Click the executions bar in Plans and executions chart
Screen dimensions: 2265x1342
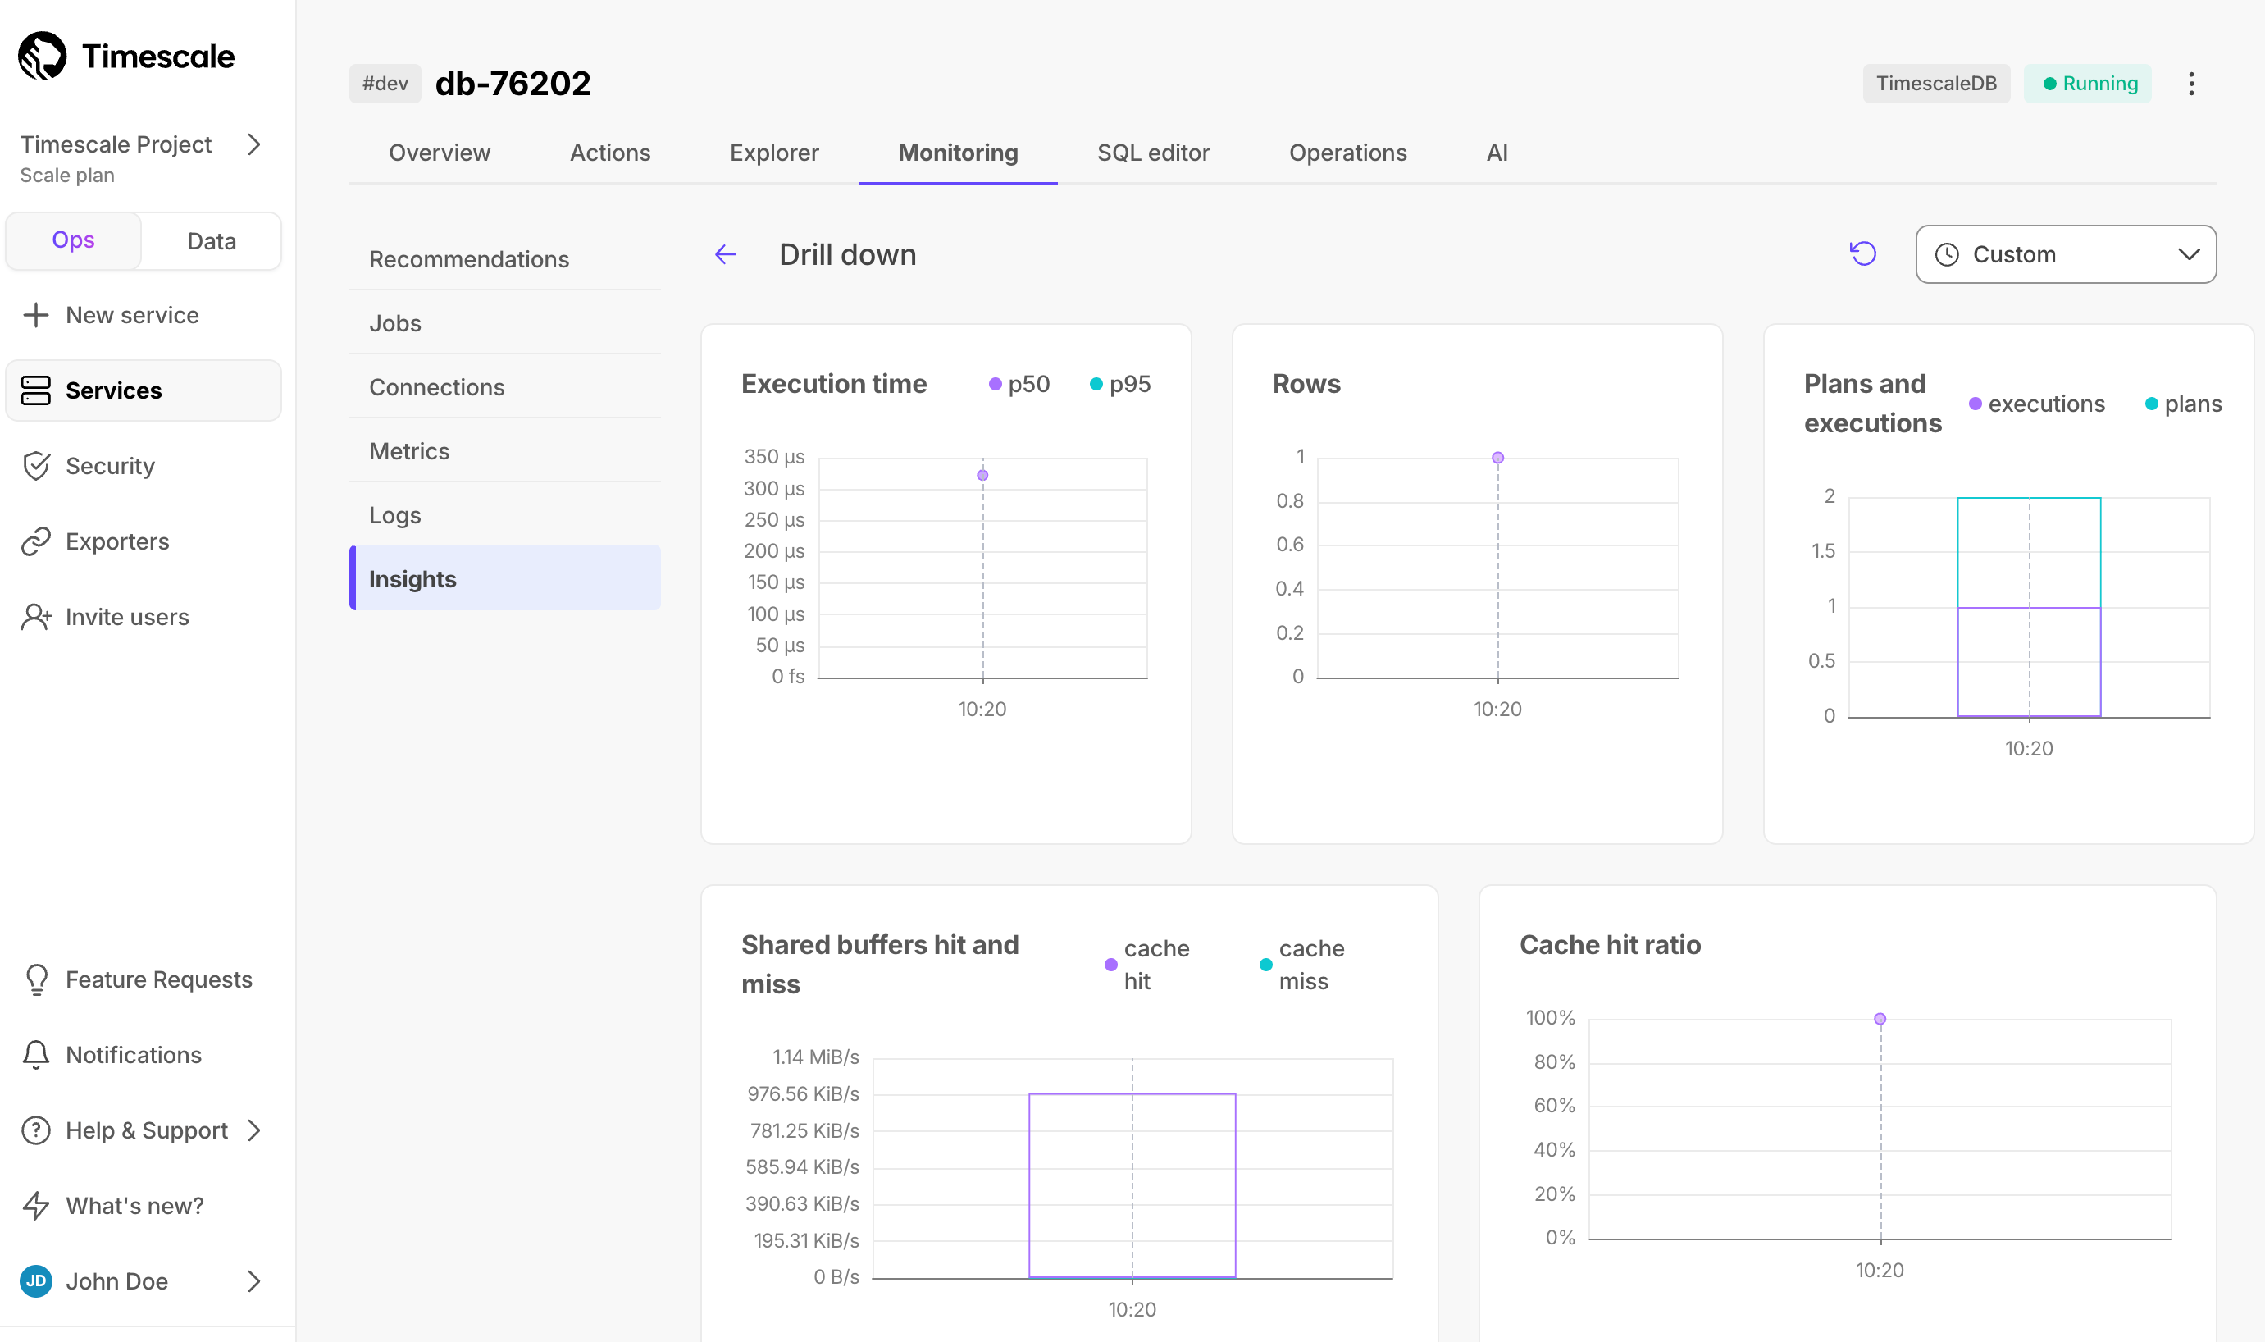pos(2028,662)
